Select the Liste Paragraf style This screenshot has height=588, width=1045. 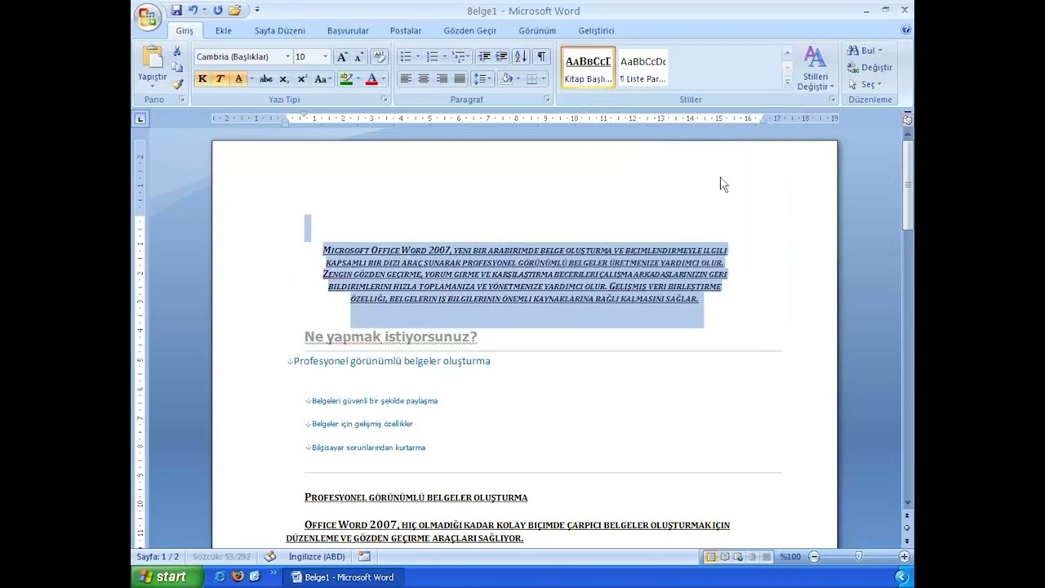pos(643,68)
